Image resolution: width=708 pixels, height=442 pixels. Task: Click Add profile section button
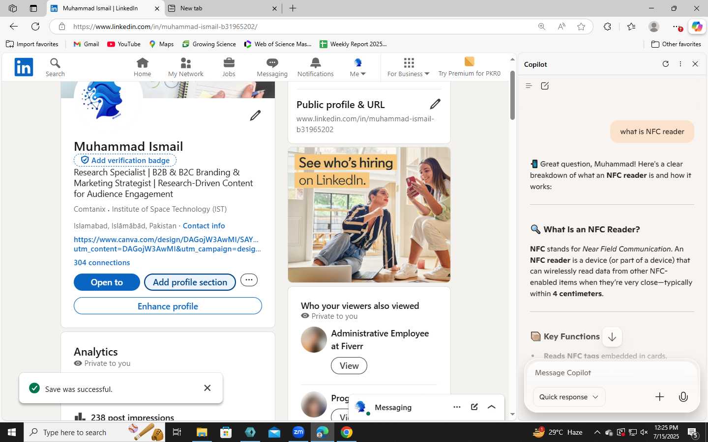pyautogui.click(x=190, y=282)
